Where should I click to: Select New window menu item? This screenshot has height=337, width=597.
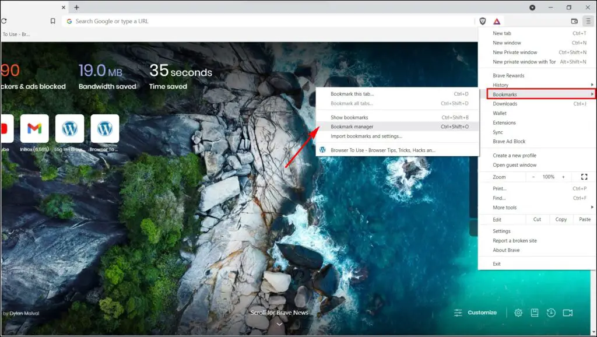click(537, 43)
